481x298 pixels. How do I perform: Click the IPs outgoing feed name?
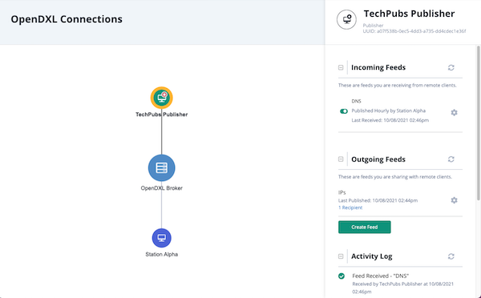point(342,192)
